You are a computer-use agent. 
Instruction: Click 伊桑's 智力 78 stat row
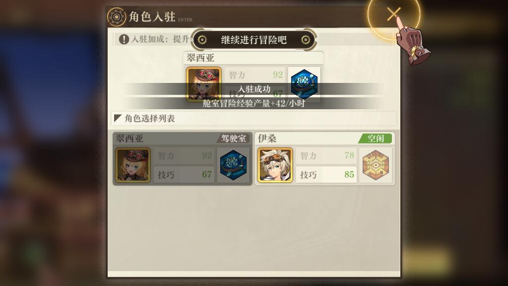[x=326, y=155]
